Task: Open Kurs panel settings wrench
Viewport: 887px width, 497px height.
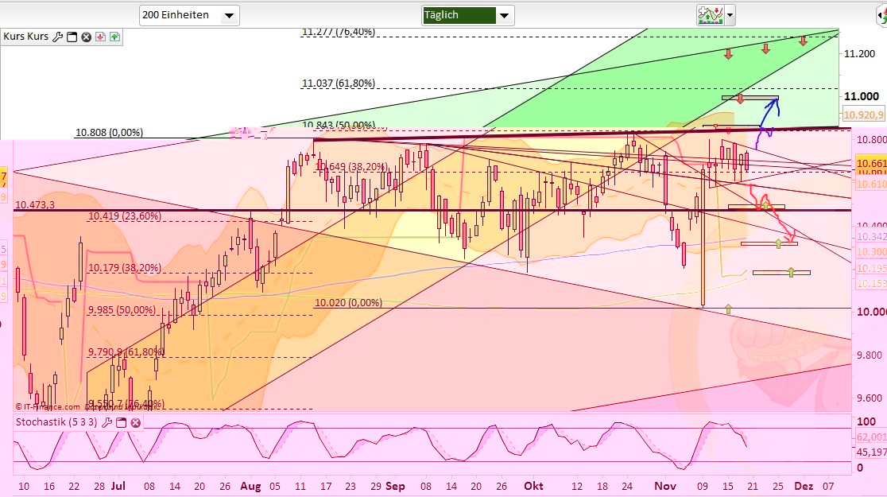Action: (x=57, y=37)
